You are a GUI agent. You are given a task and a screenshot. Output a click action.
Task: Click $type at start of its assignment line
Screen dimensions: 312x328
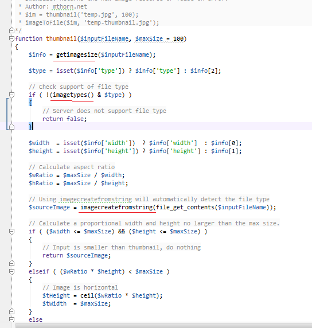(37, 71)
